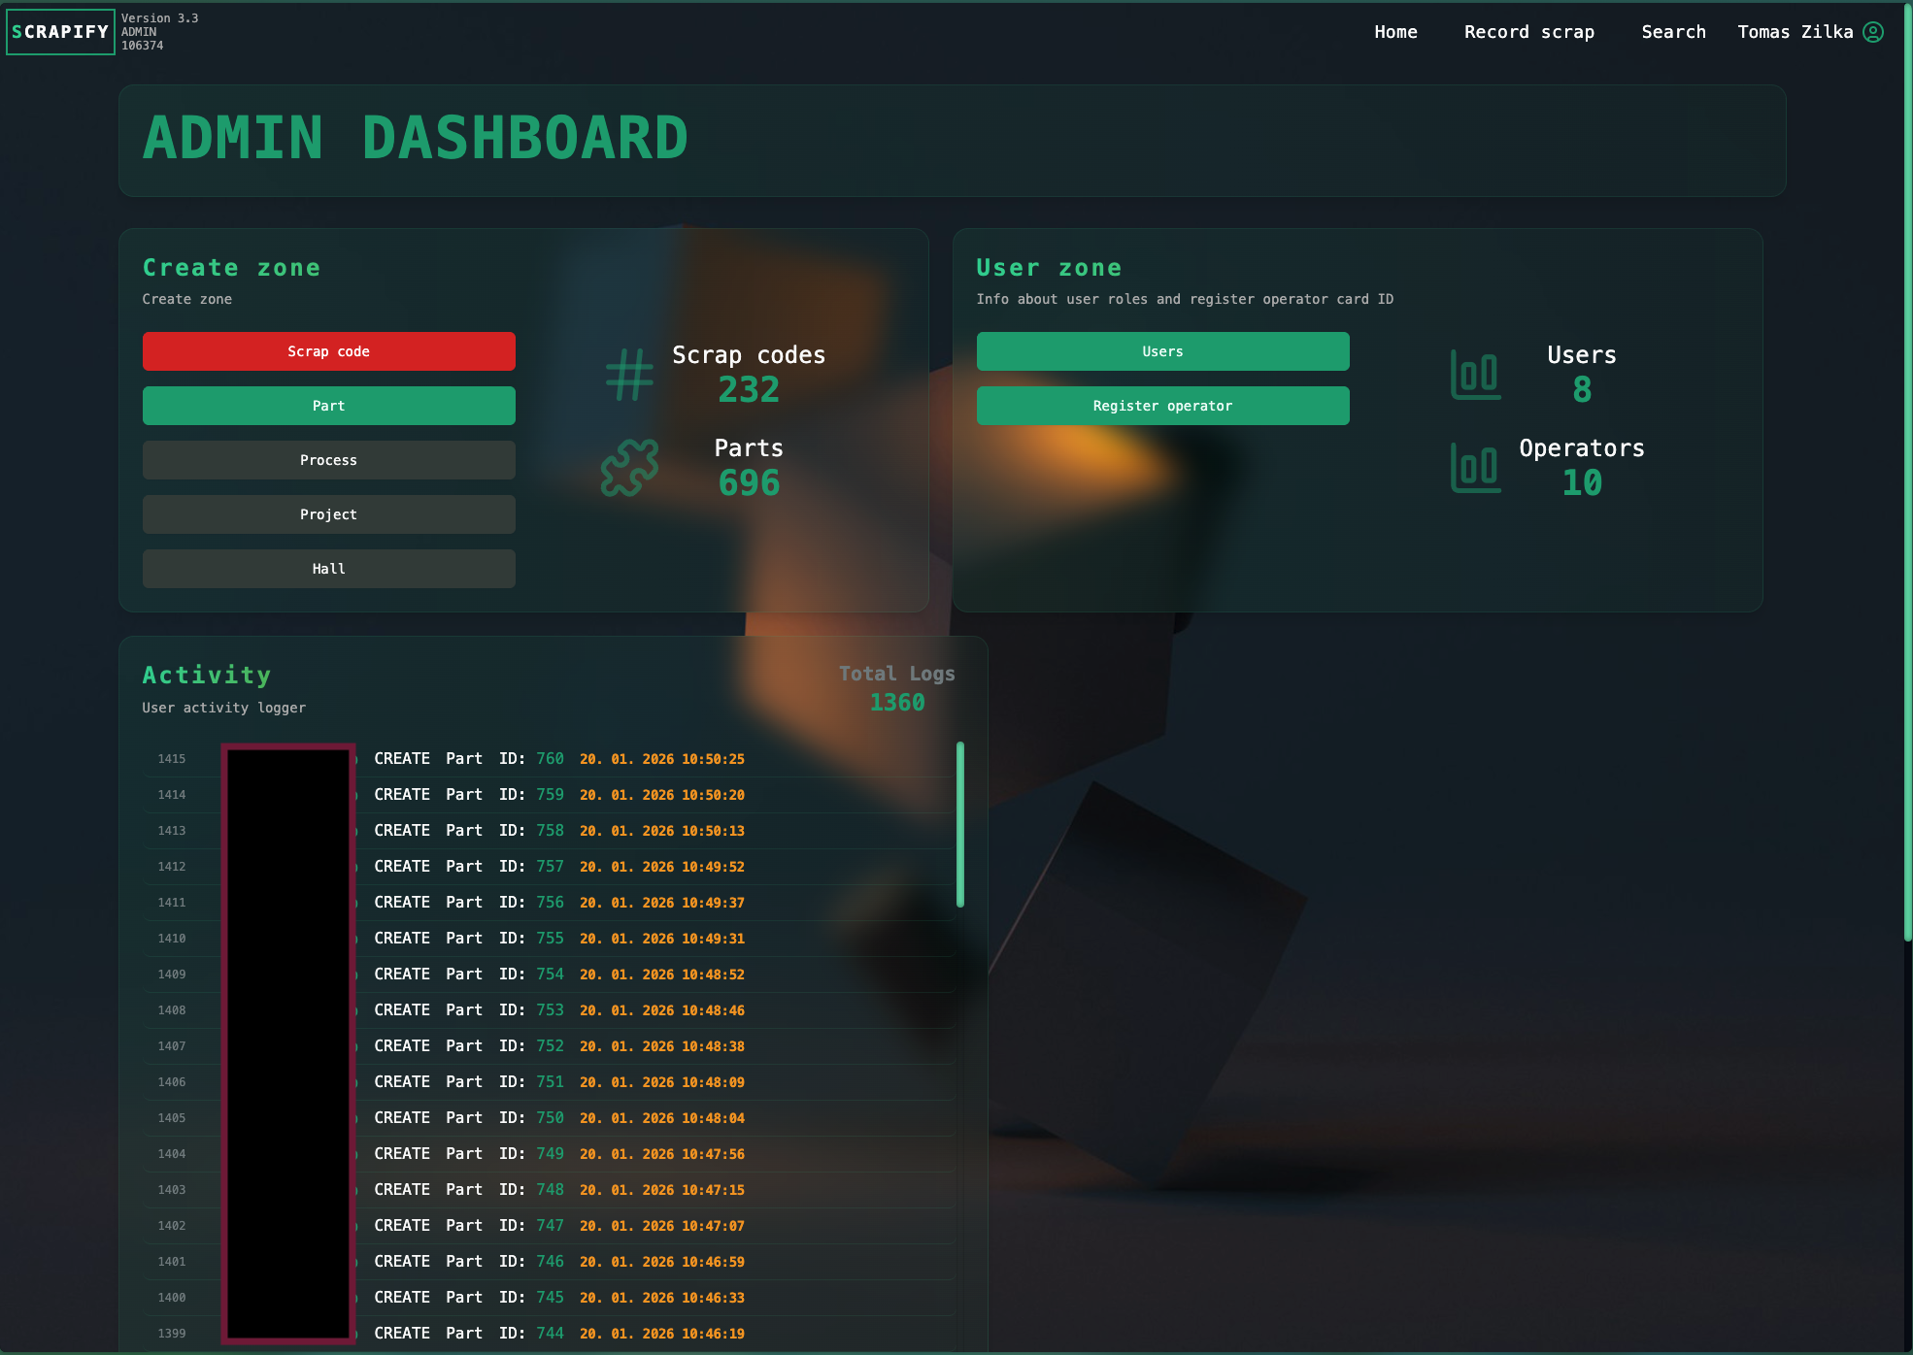Click the Users count 8
This screenshot has height=1355, width=1913.
click(1582, 390)
